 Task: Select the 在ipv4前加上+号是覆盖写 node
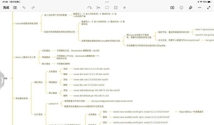pyautogui.click(x=191, y=112)
